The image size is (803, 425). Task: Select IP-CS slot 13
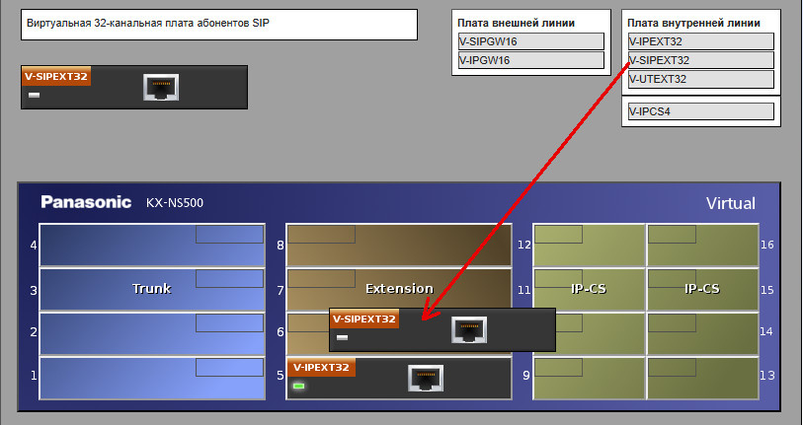click(702, 378)
